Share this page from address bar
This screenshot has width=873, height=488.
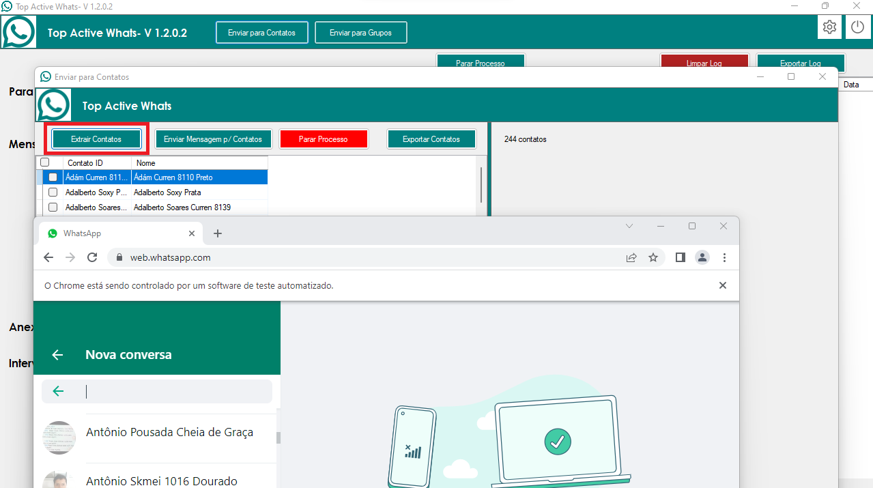click(631, 257)
